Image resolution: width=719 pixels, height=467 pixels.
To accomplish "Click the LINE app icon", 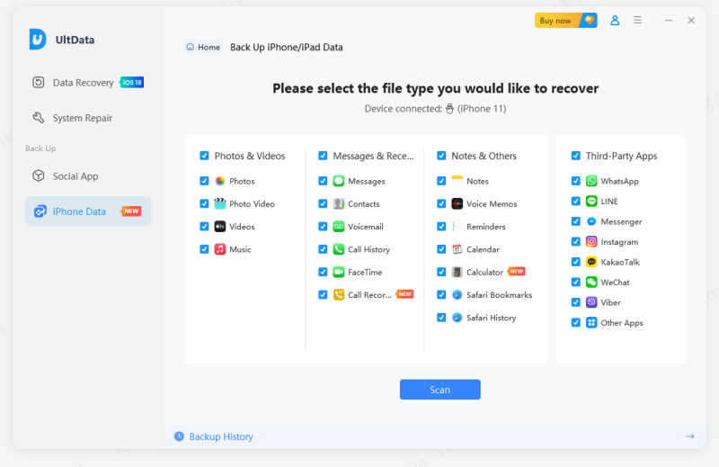I will point(591,202).
